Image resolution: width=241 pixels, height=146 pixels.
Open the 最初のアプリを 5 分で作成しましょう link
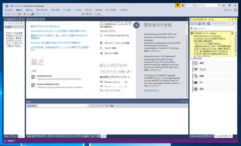point(45,26)
